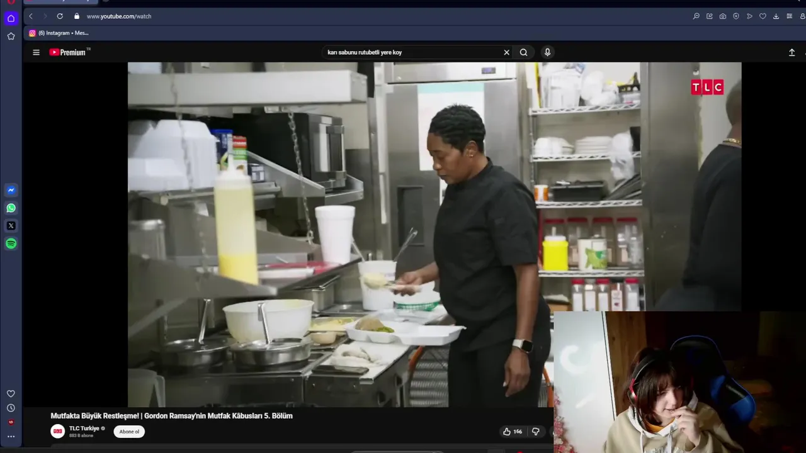This screenshot has width=806, height=453.
Task: Like the video with thumbs-up 166
Action: tap(512, 432)
